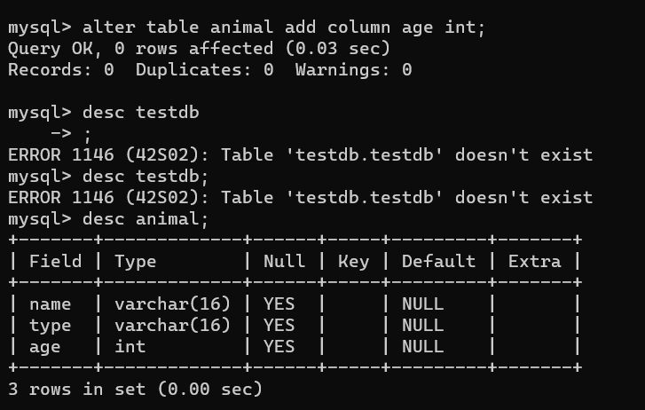Click the Null column header
This screenshot has height=410, width=645.
point(284,262)
